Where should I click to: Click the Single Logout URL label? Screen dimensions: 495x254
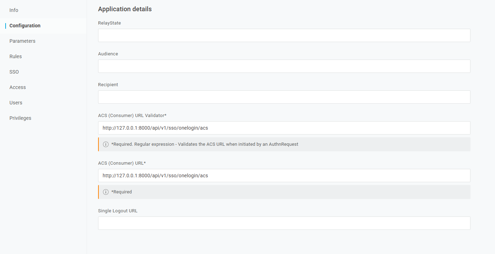118,211
